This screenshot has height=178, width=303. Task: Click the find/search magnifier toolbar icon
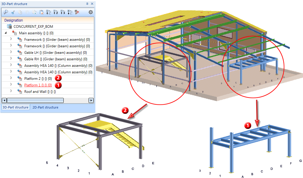coord(6,12)
